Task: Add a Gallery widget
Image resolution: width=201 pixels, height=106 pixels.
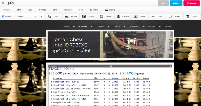Action: [106, 16]
